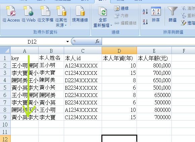Select column D header
This screenshot has width=195, height=142.
pos(119,51)
